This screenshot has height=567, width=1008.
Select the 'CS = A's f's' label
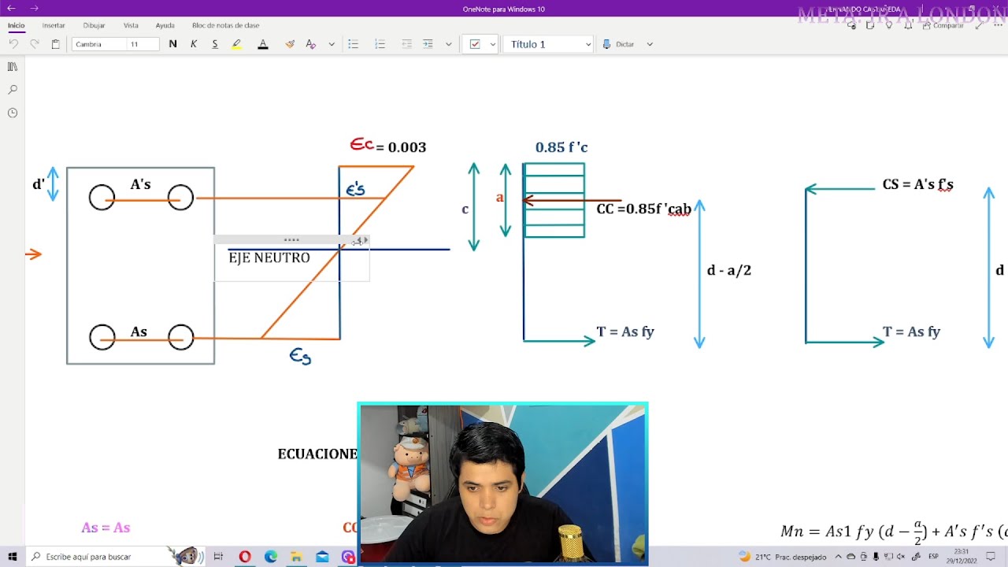[918, 184]
